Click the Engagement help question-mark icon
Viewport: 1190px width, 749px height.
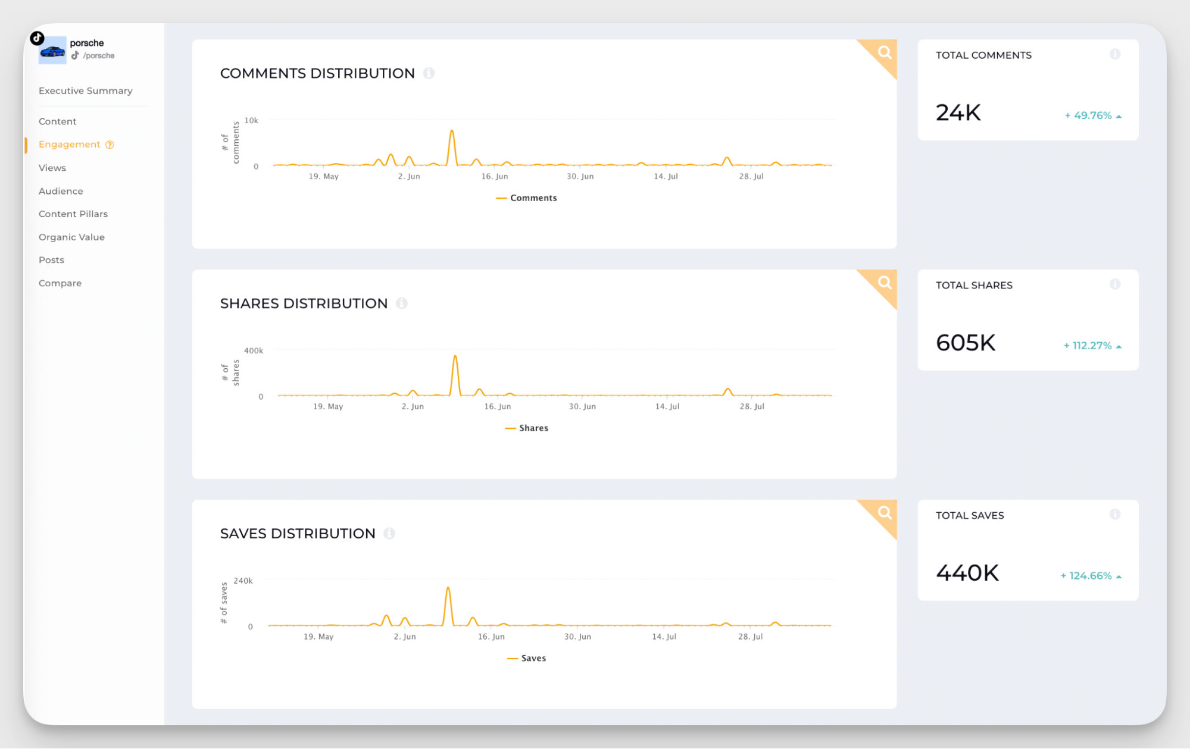[110, 145]
